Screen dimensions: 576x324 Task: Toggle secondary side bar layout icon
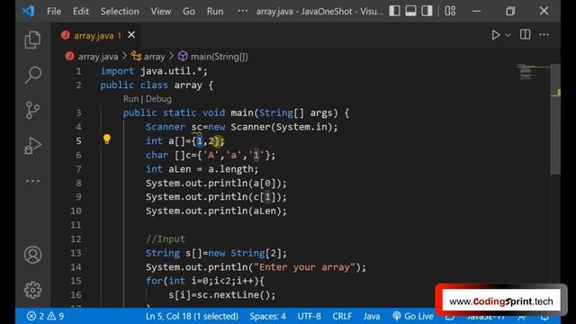pyautogui.click(x=427, y=11)
